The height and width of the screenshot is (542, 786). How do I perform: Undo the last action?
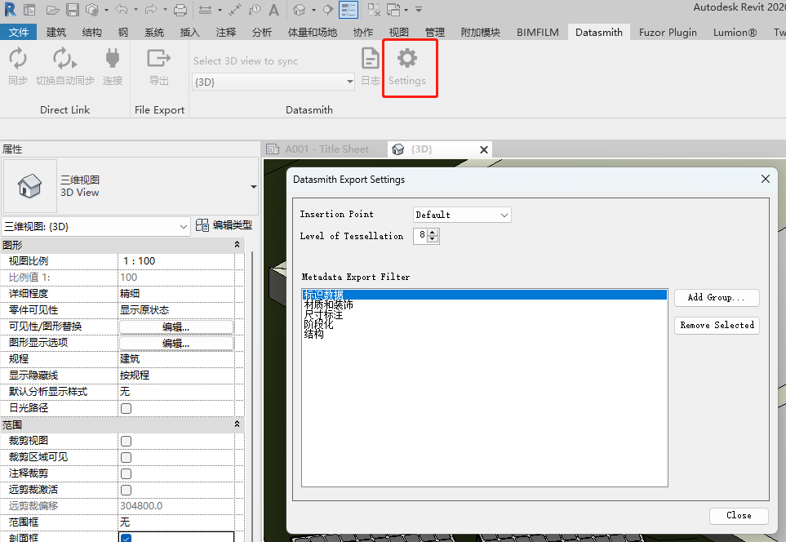coord(121,10)
